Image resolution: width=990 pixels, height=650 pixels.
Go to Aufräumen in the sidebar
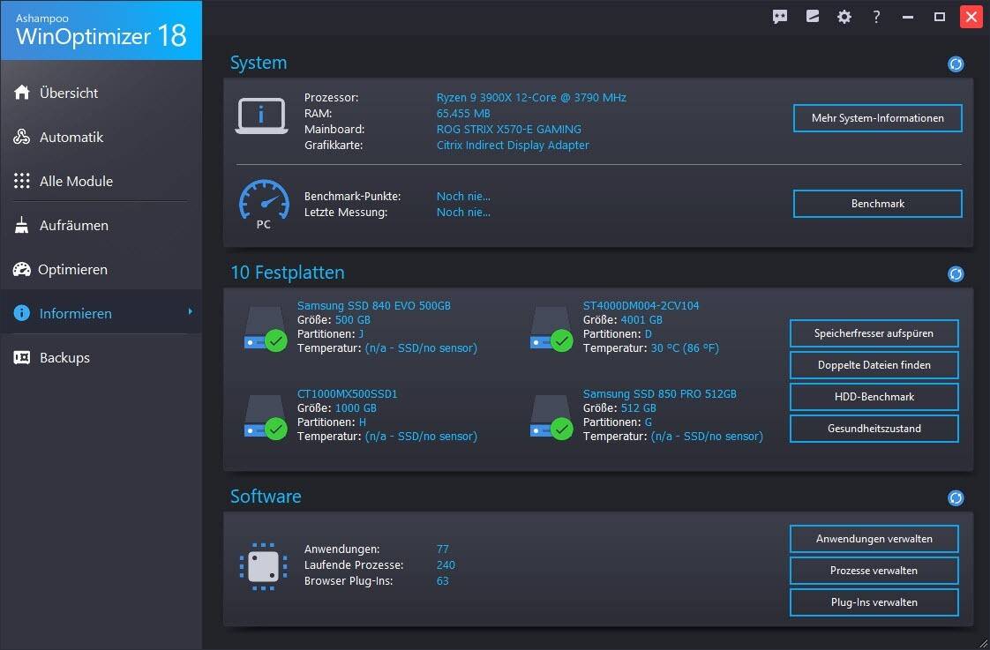(74, 225)
